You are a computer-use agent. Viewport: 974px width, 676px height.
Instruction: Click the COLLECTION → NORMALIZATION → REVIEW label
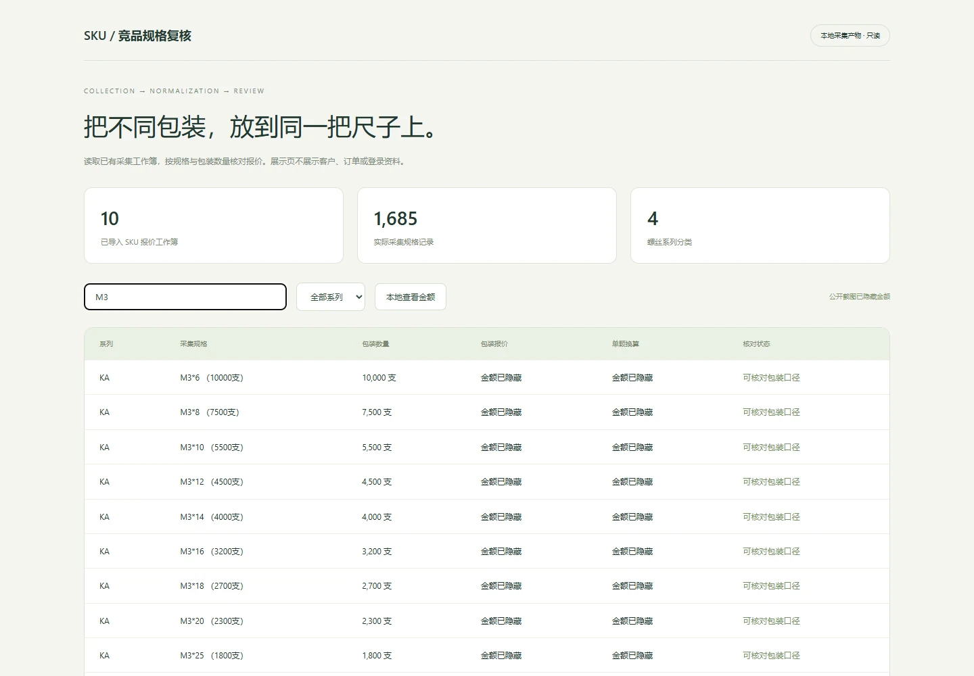[x=175, y=91]
